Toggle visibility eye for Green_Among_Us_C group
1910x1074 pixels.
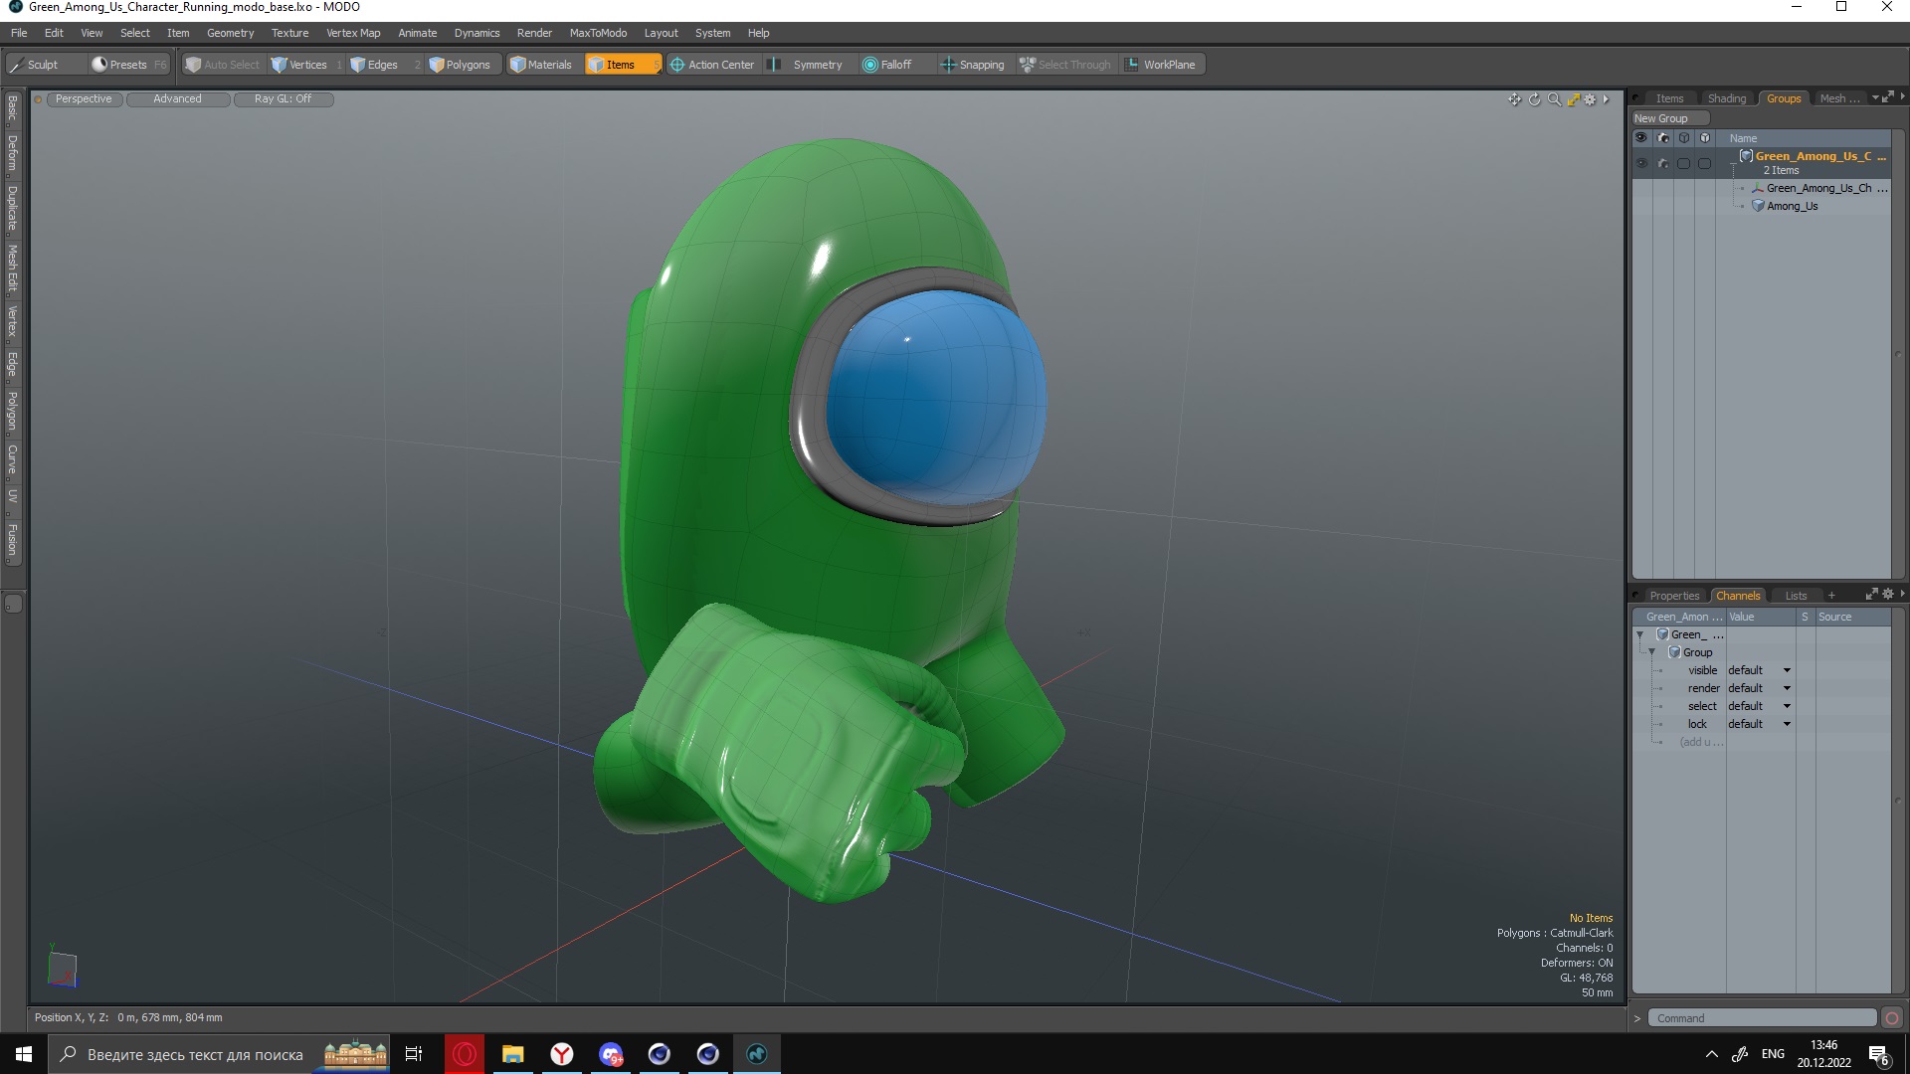[1641, 163]
